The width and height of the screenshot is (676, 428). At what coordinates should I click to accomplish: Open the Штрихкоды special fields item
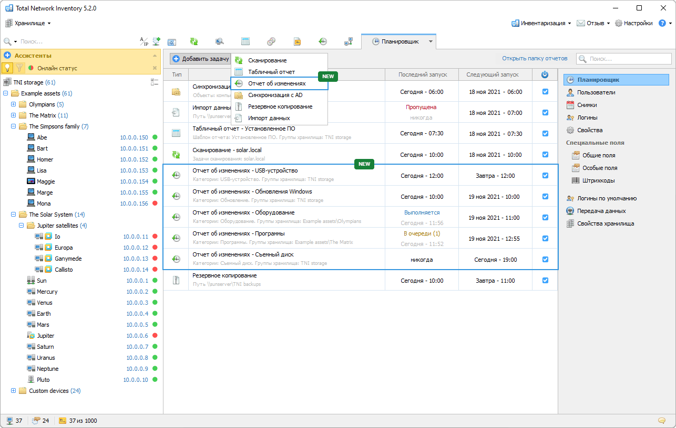point(598,180)
